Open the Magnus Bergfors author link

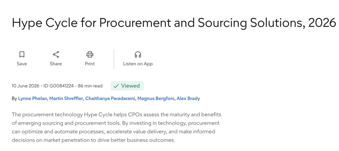coord(156,99)
